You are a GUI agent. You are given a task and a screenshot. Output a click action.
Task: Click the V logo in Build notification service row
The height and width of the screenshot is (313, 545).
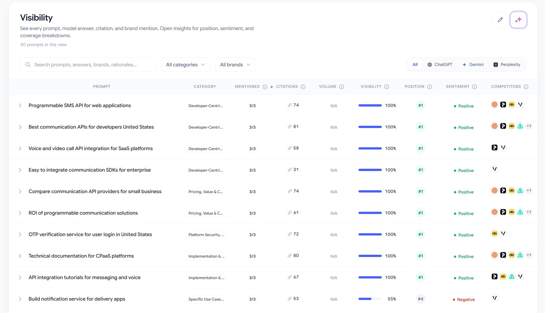tap(495, 298)
